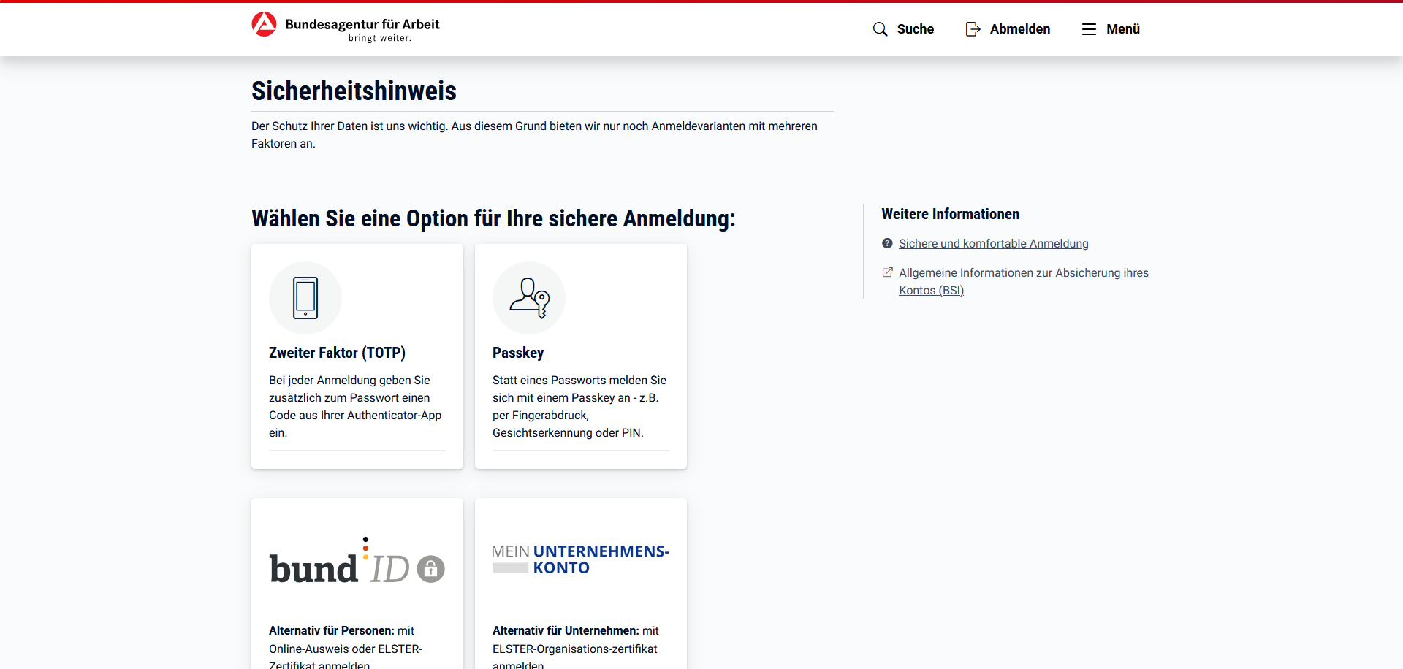
Task: Select Alternativ für Unternehmen card text
Action: click(x=575, y=648)
